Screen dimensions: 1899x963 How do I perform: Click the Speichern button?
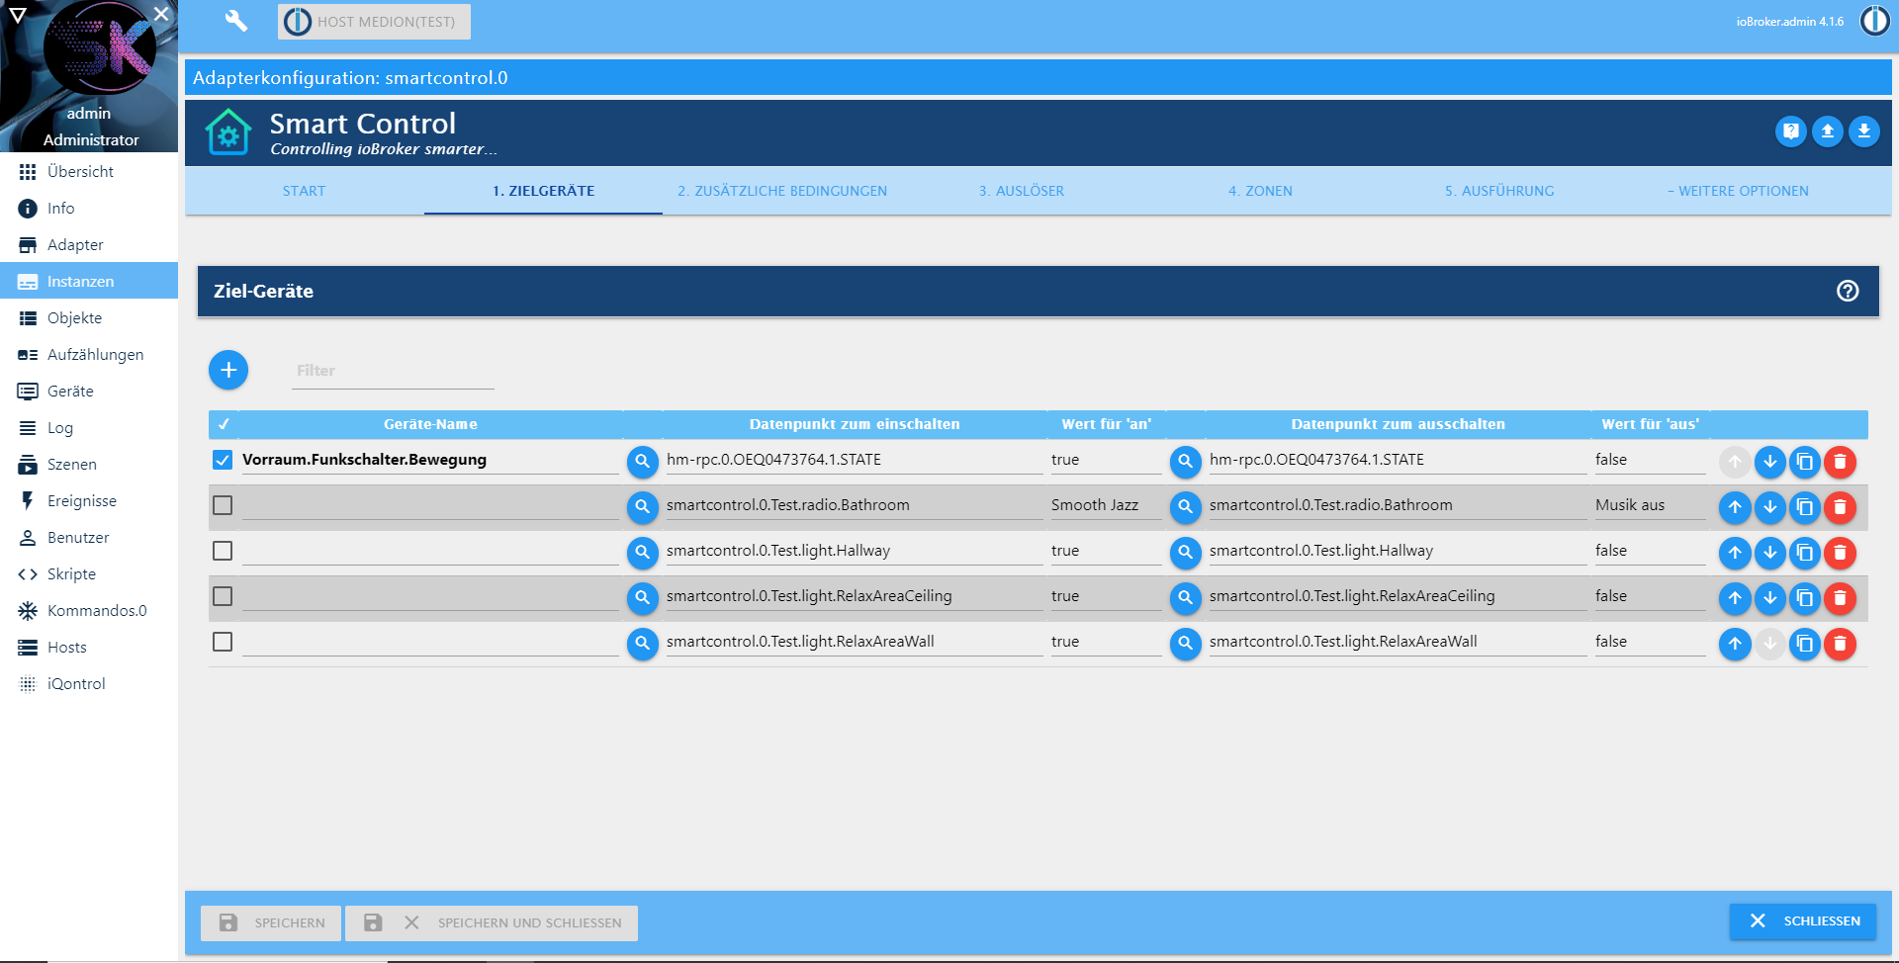coord(271,922)
